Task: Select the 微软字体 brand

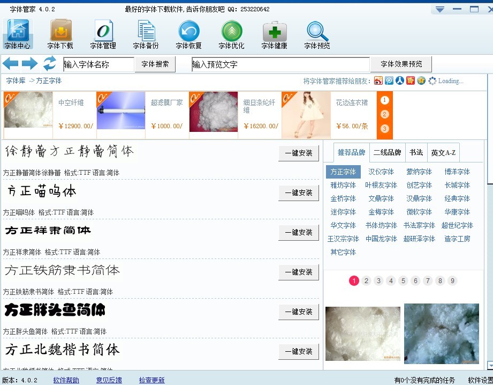Action: [x=419, y=212]
